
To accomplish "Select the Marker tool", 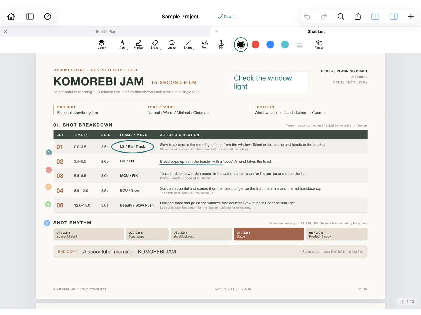I will [138, 44].
